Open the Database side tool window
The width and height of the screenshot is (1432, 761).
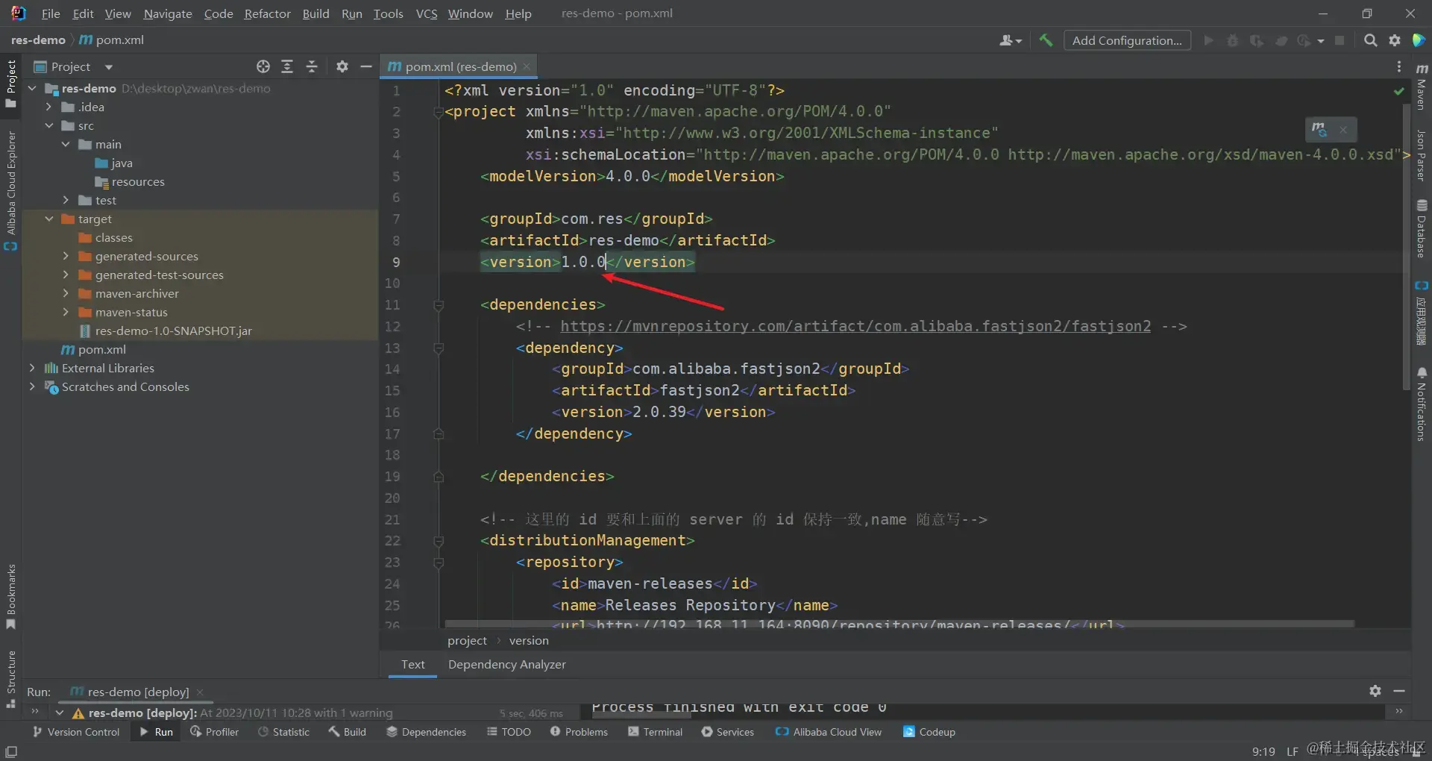coord(1422,228)
